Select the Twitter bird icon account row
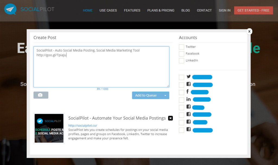This screenshot has height=165, width=278. (x=188, y=77)
